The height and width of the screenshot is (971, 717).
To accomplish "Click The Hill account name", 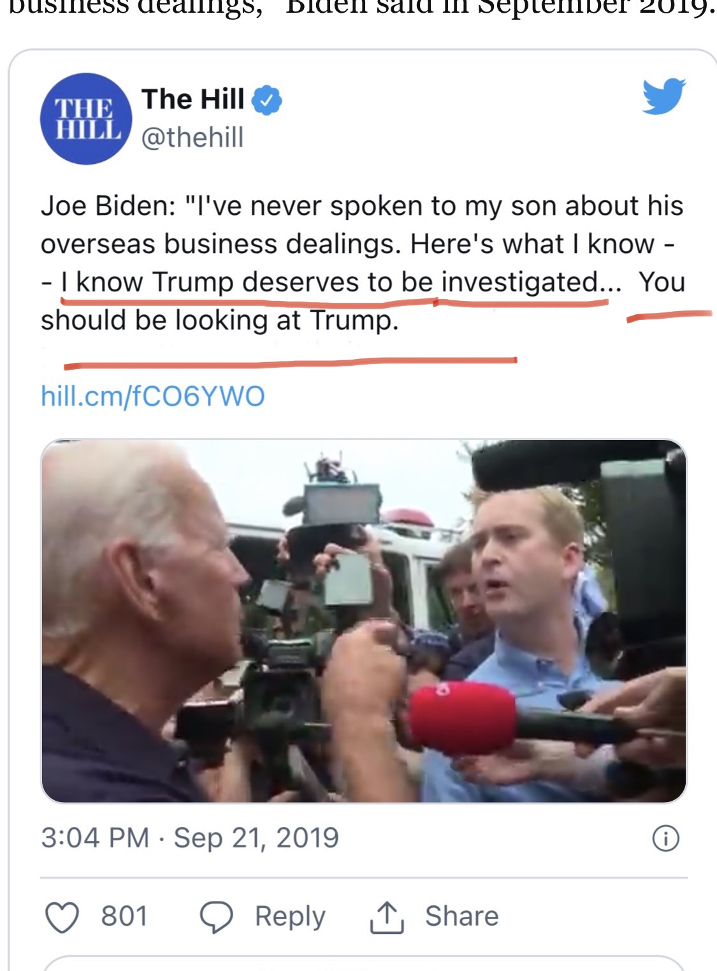I will click(x=193, y=99).
